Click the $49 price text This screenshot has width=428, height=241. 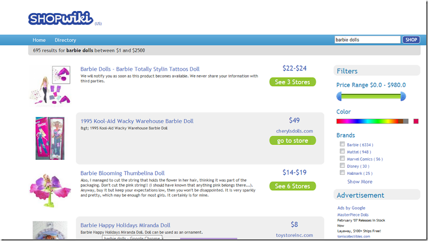pyautogui.click(x=294, y=120)
